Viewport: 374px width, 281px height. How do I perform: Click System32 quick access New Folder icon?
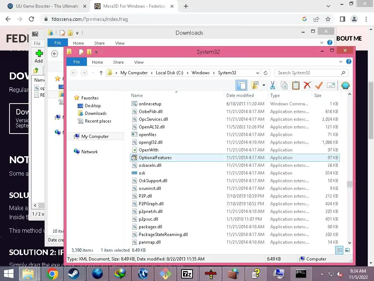89,52
